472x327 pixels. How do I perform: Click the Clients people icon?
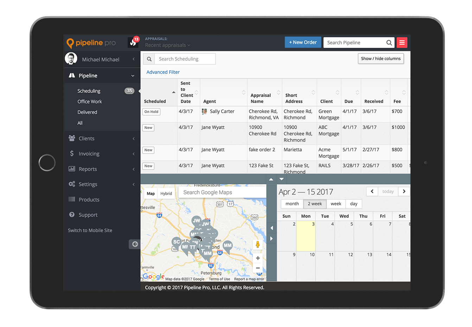coord(72,138)
